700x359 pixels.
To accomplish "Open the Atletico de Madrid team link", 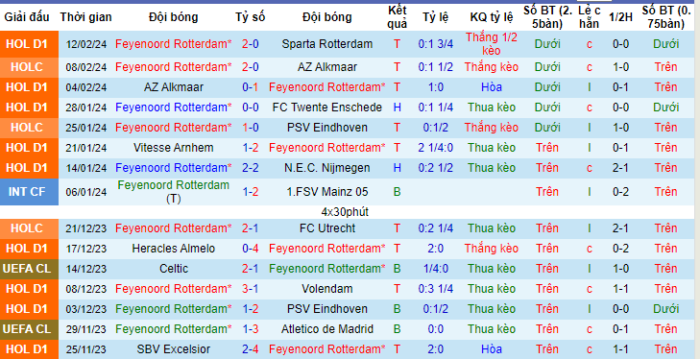I will 327,329.
